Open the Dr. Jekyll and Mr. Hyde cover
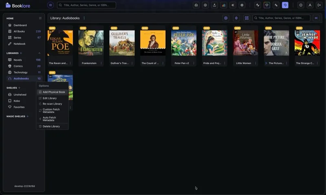 (307, 43)
